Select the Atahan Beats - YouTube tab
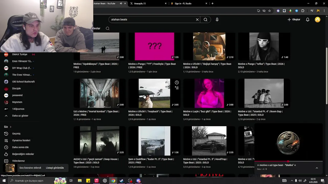The width and height of the screenshot is (328, 184). [105, 4]
